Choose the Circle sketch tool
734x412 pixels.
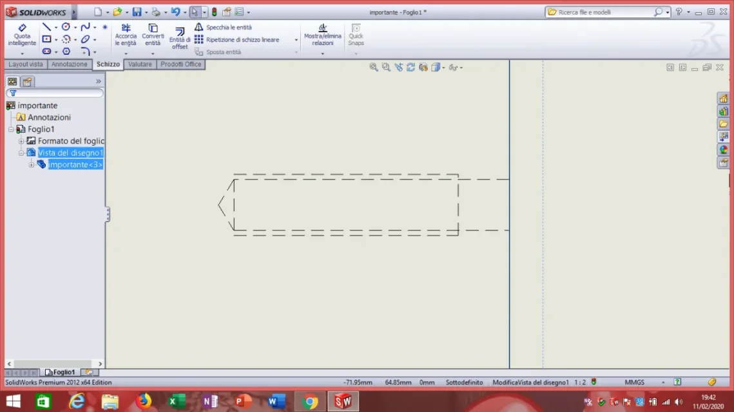(x=66, y=27)
